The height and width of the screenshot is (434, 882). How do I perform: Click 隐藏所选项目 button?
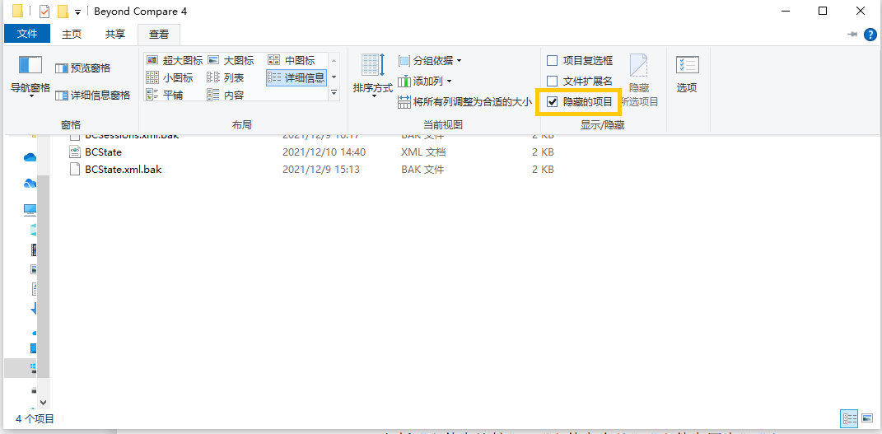[639, 81]
